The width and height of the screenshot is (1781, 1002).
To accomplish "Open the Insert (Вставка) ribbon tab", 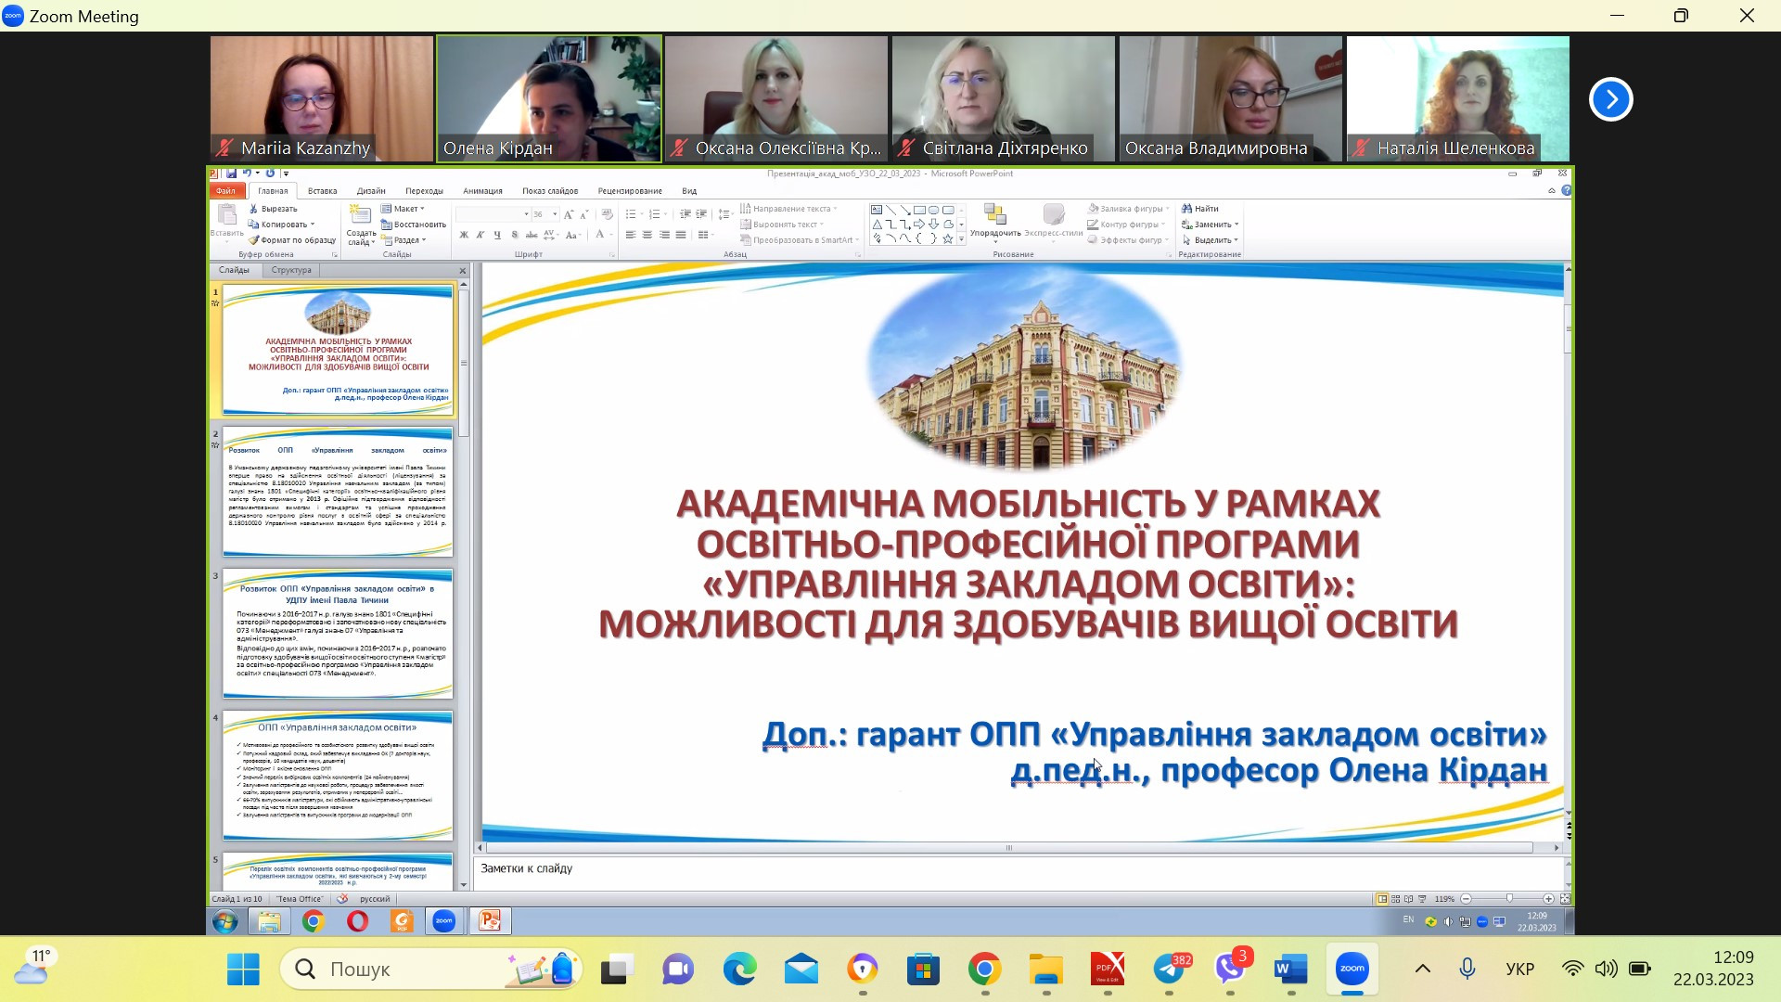I will click(x=322, y=191).
